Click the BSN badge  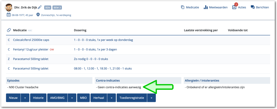47,7
